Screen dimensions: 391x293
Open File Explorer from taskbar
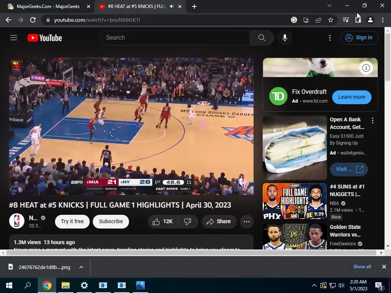pyautogui.click(x=66, y=285)
